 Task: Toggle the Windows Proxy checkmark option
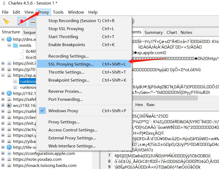(42, 111)
